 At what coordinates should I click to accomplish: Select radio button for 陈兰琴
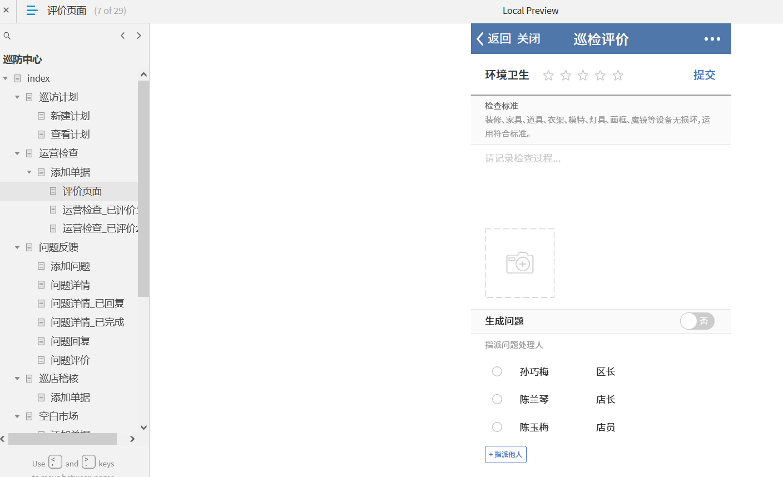[x=497, y=399]
